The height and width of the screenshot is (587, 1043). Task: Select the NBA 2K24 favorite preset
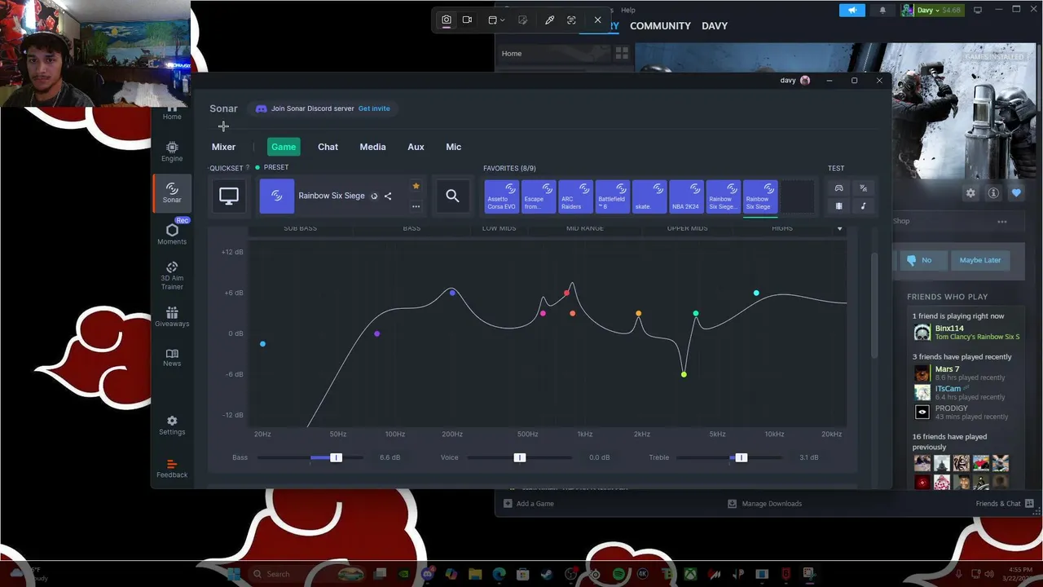[x=687, y=196]
